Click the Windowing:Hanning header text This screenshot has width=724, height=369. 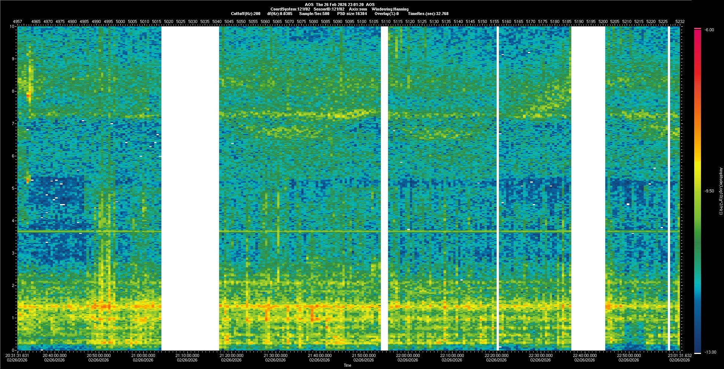point(390,9)
